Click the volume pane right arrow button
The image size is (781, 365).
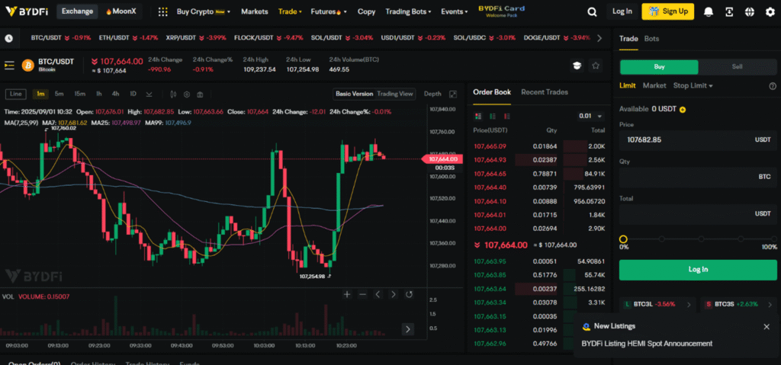click(x=408, y=328)
